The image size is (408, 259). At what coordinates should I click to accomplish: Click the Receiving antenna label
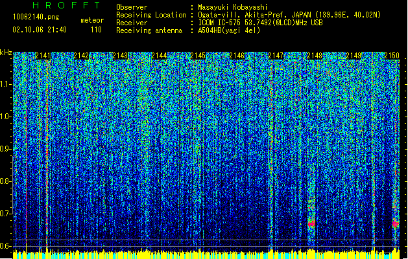149,30
